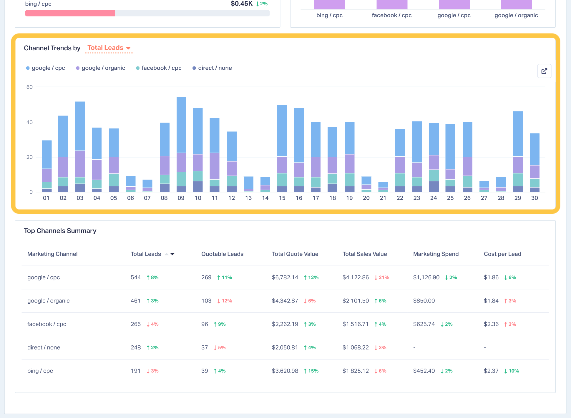The width and height of the screenshot is (571, 418).
Task: Open the Total Leads metric dropdown
Action: (x=109, y=48)
